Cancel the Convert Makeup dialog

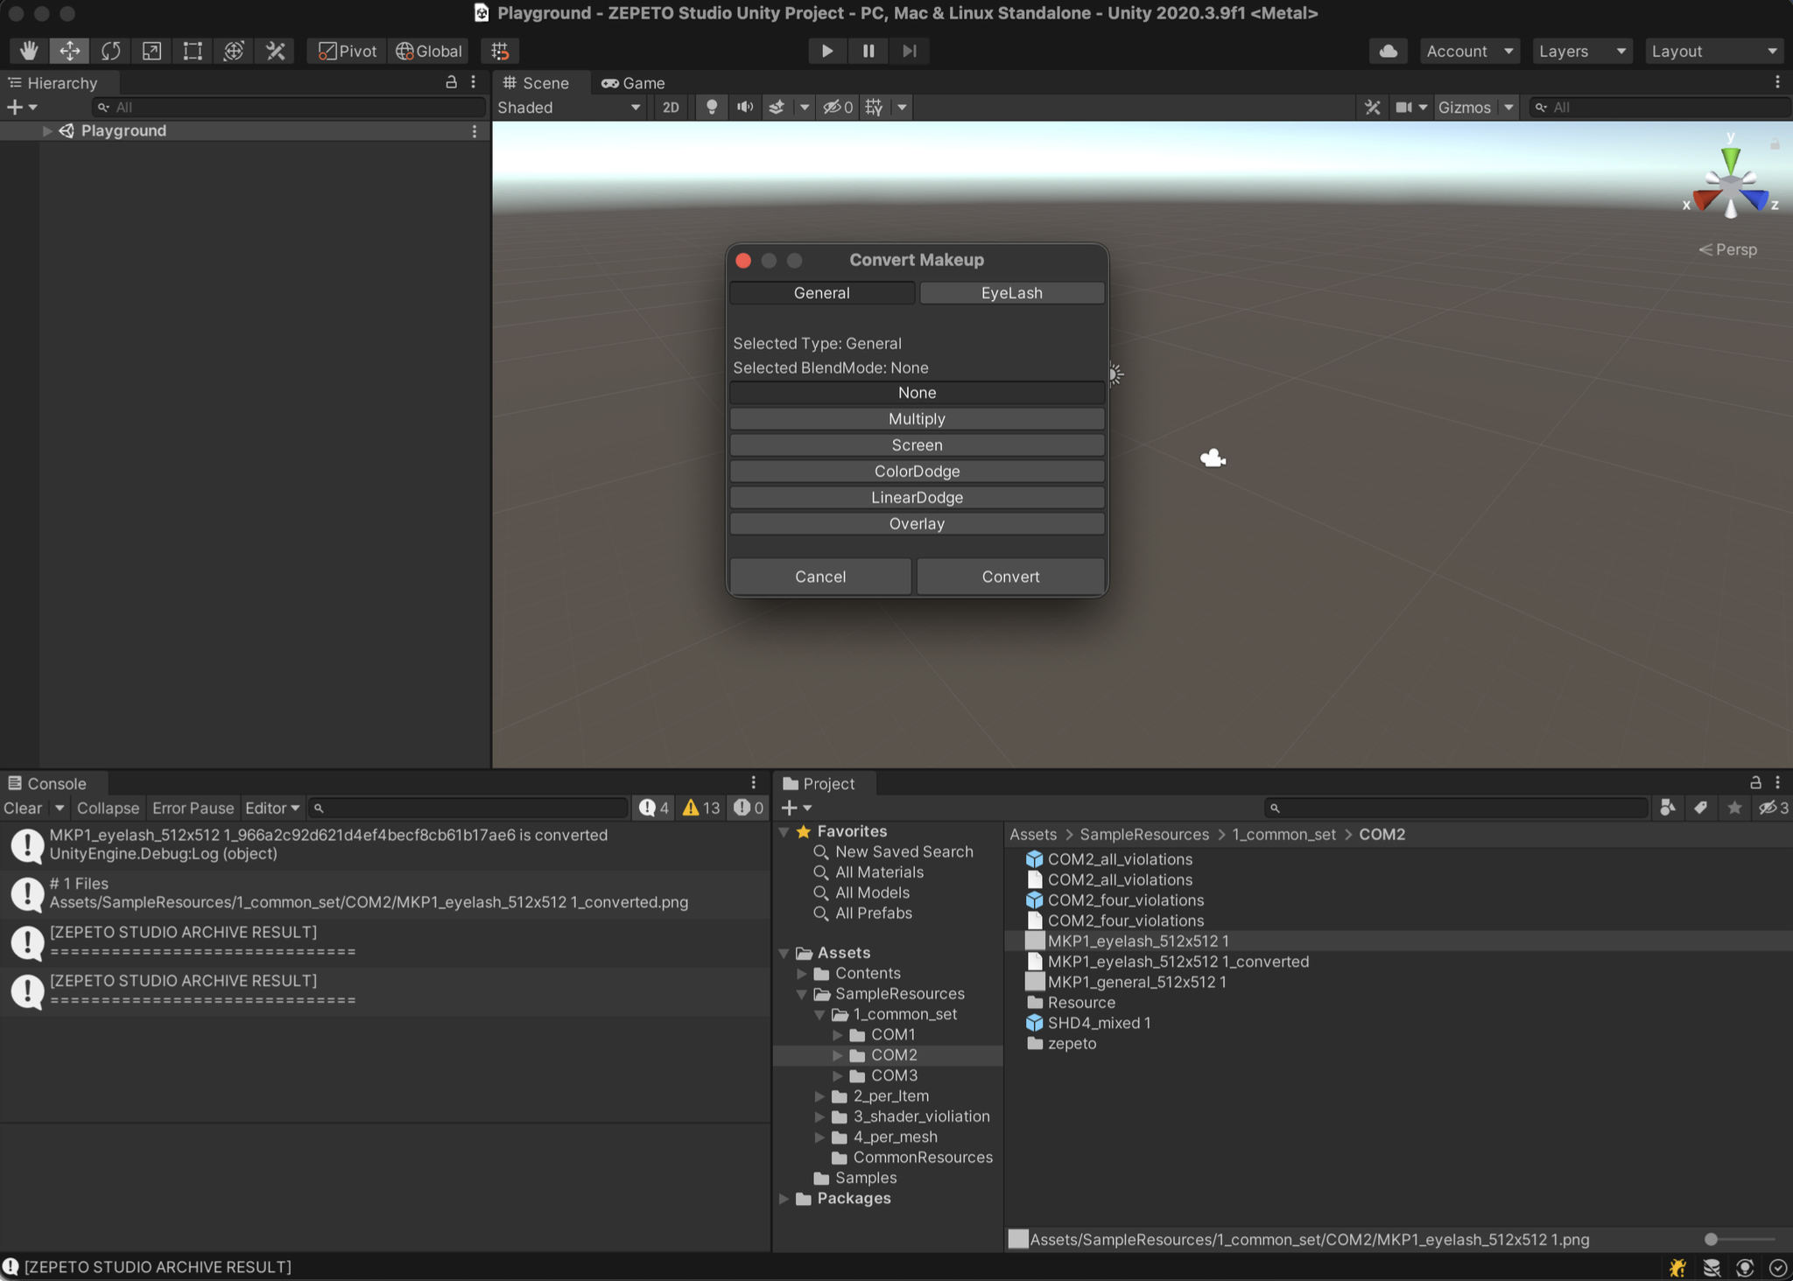tap(820, 577)
